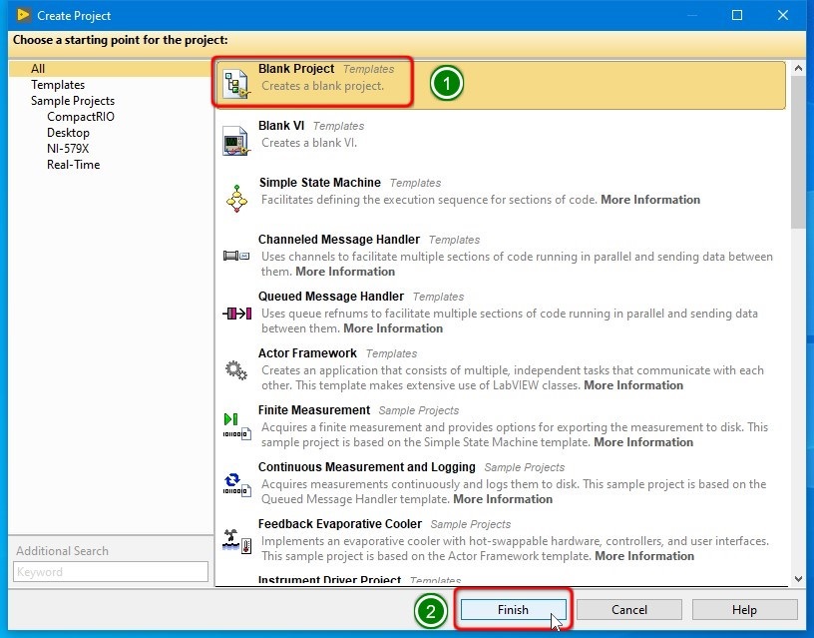Open More Information for Feedback Evaporative Cooler
Image resolution: width=814 pixels, height=638 pixels.
coord(644,556)
